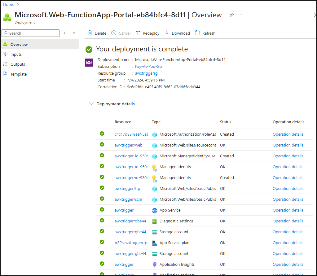Click the disabled Cancel button
The image size is (317, 276).
pos(121,33)
